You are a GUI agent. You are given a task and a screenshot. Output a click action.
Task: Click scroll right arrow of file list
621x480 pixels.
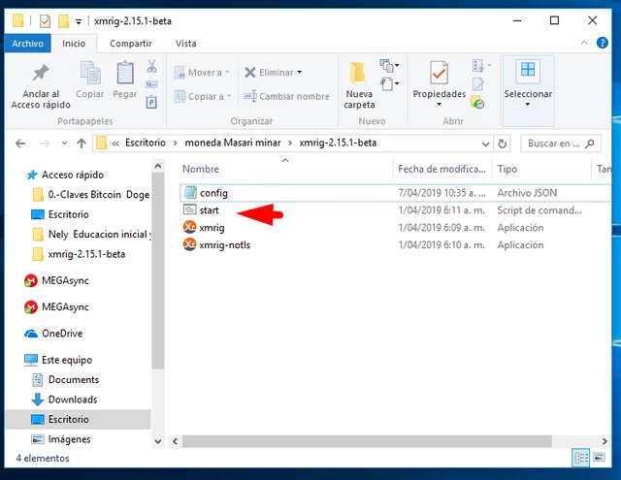[605, 441]
